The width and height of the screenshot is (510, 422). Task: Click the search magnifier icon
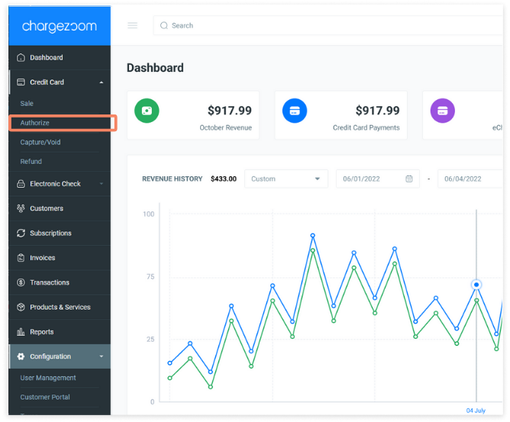click(x=164, y=25)
